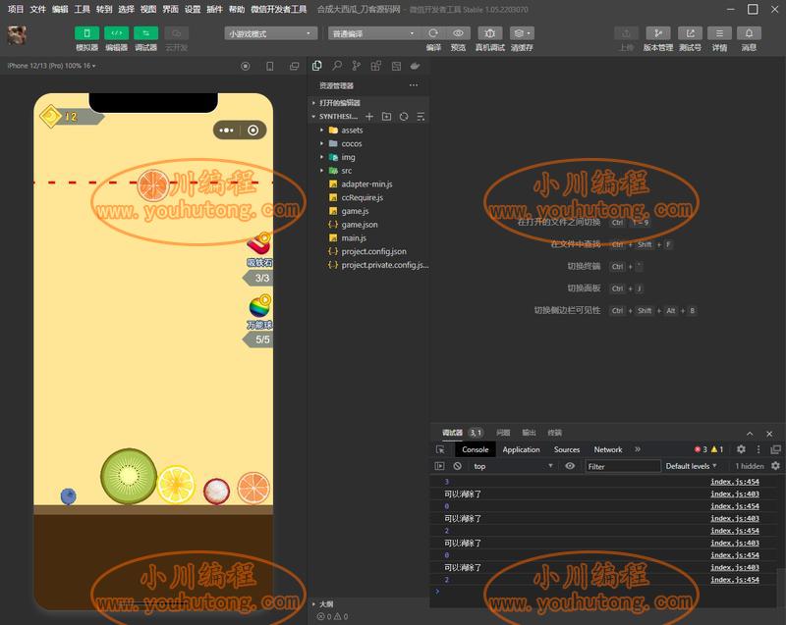Click the simulator record icon
The image size is (786, 625).
[245, 66]
